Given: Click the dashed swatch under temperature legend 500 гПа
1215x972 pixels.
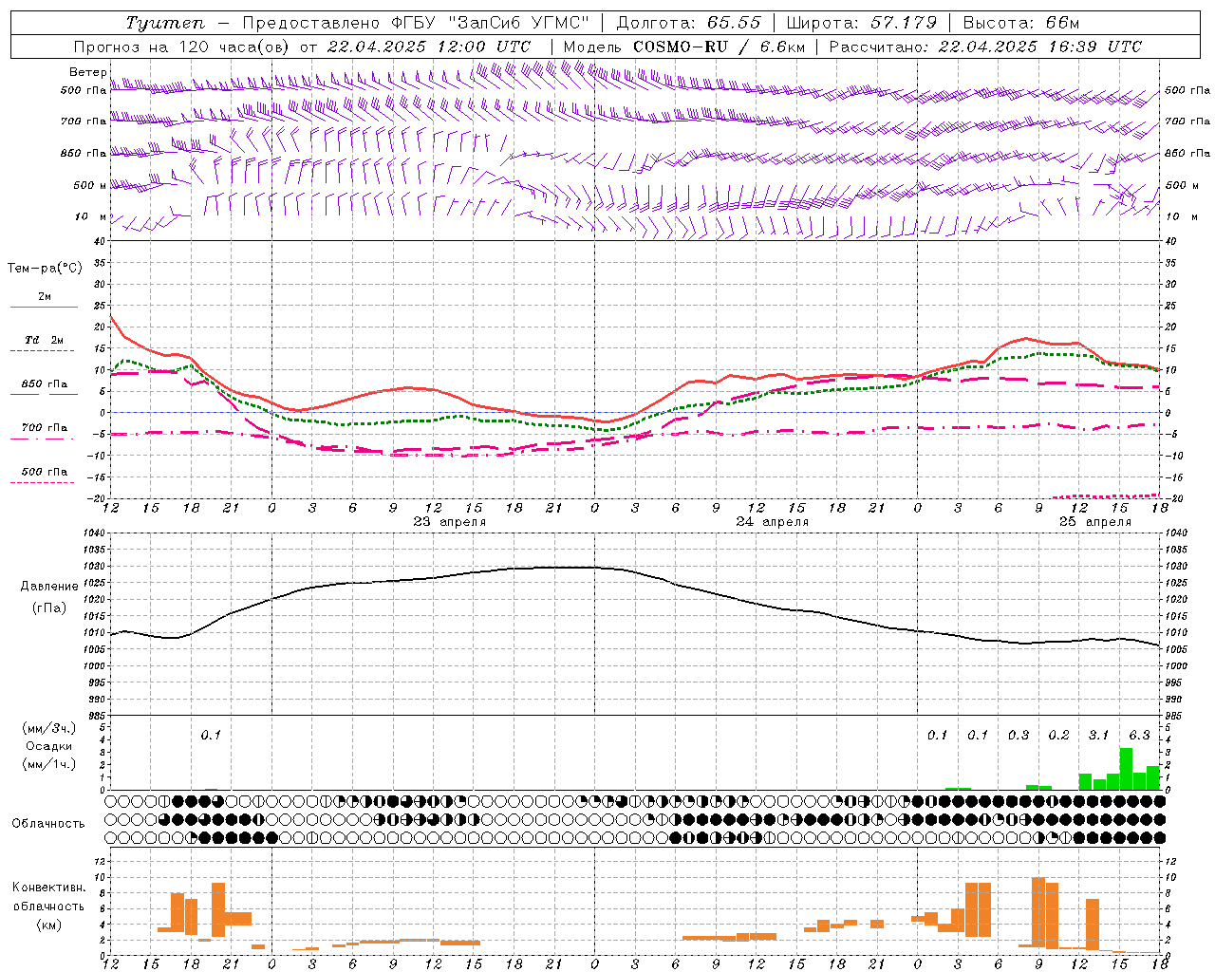Looking at the screenshot, I should point(42,482).
